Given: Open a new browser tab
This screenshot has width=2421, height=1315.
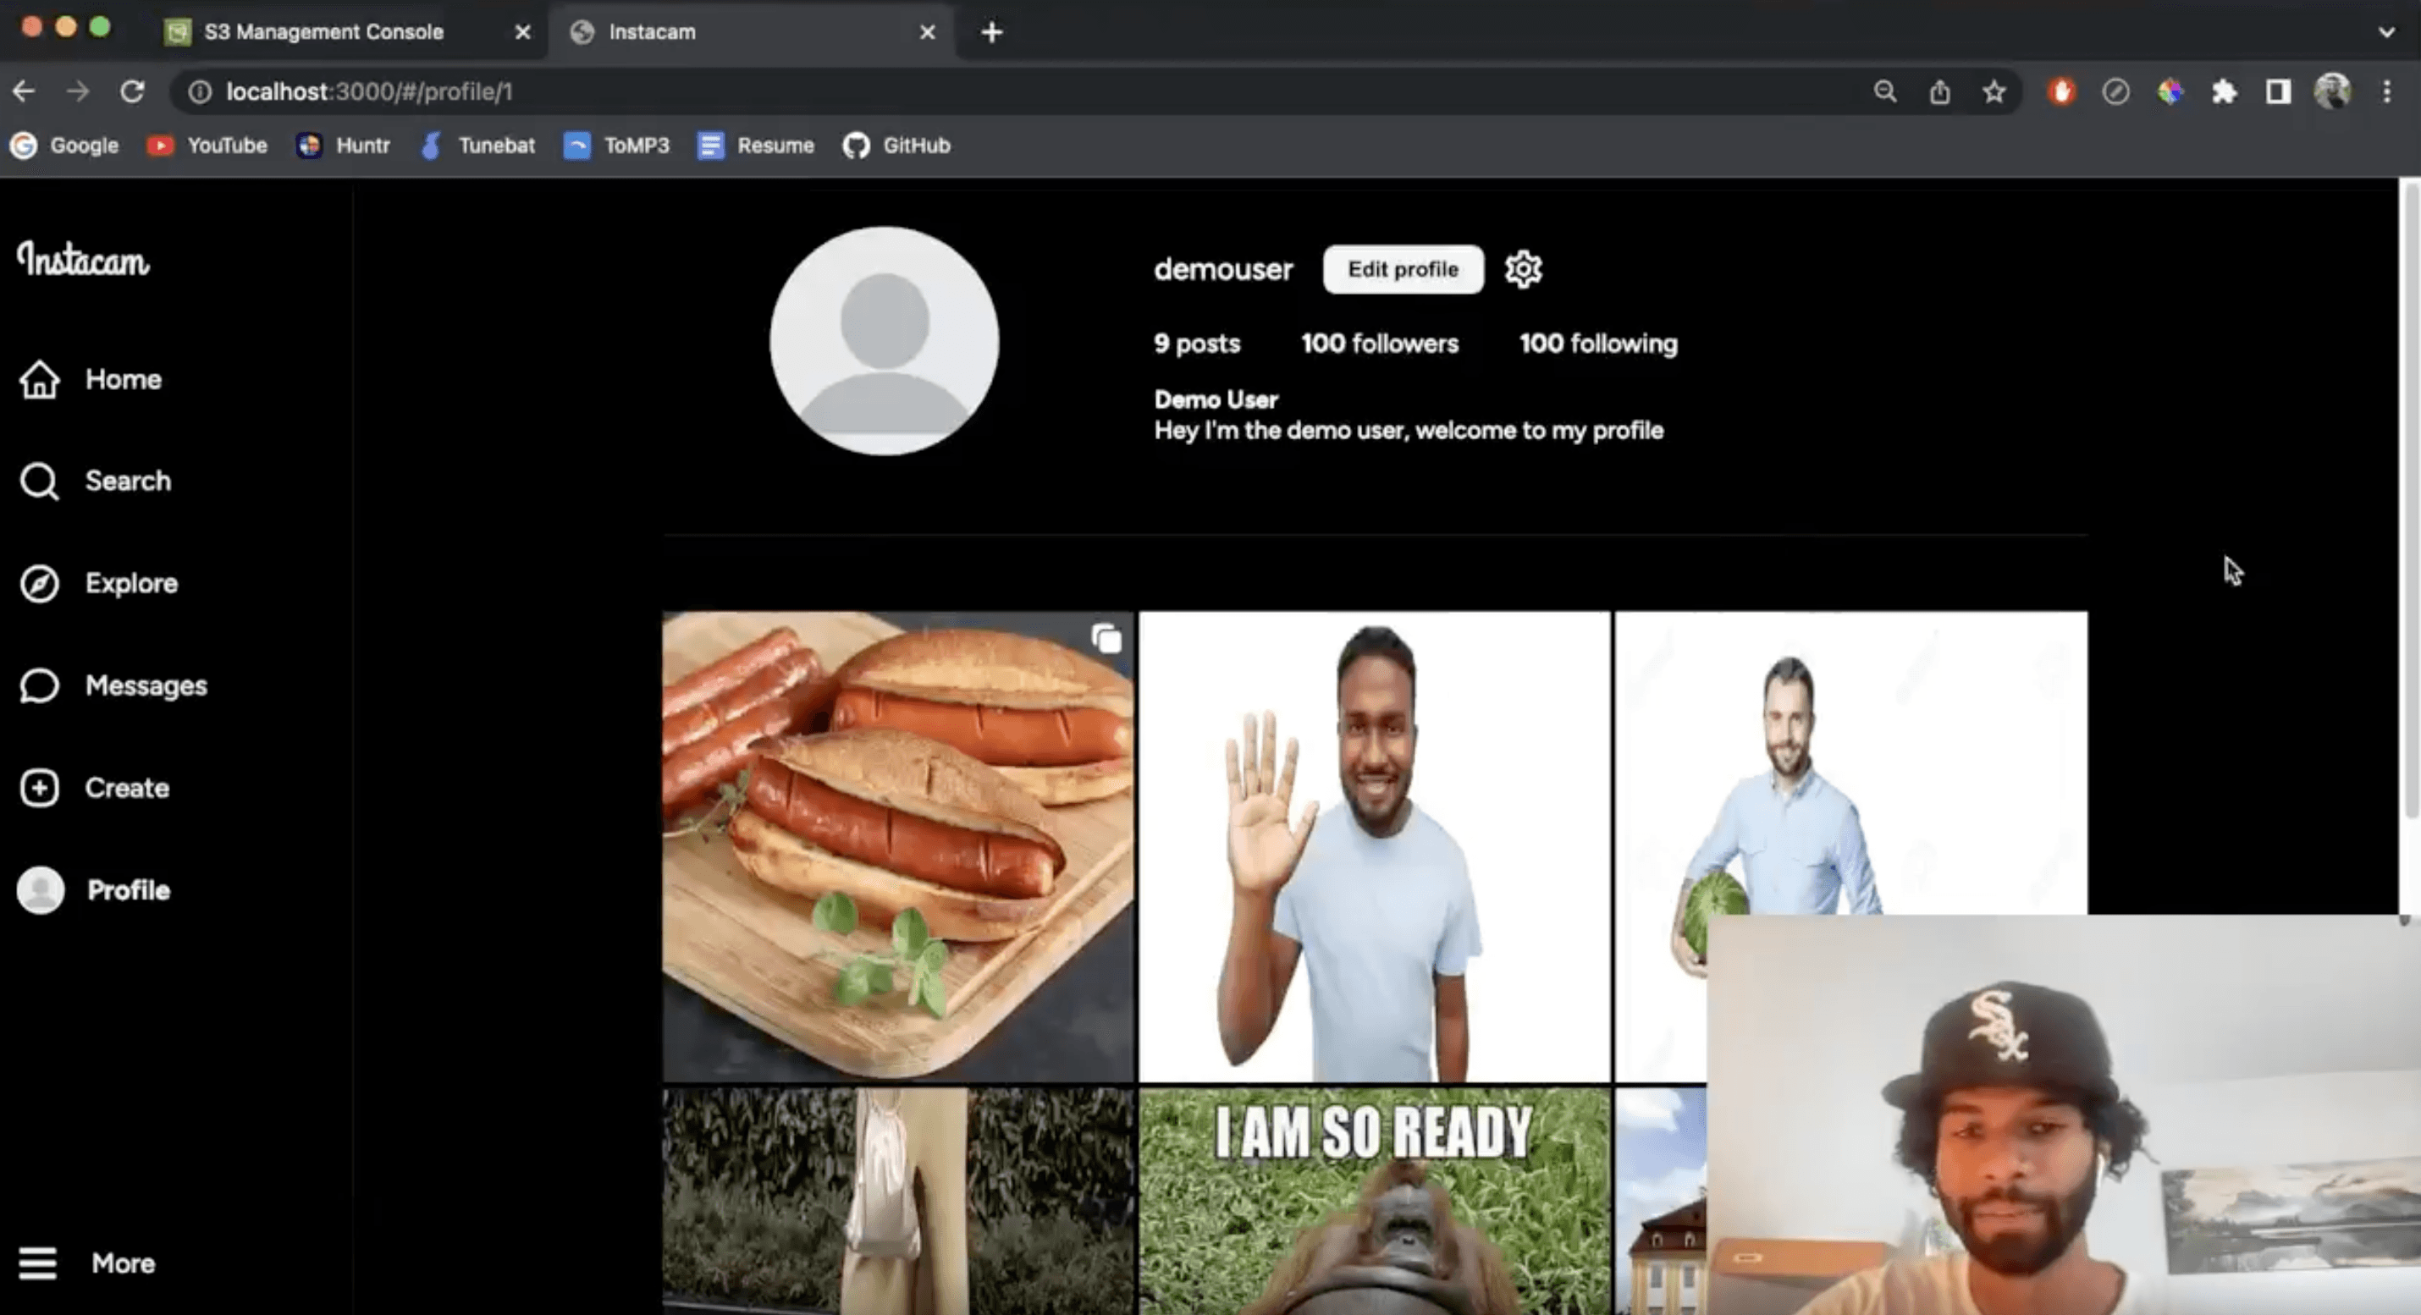Looking at the screenshot, I should tap(991, 32).
